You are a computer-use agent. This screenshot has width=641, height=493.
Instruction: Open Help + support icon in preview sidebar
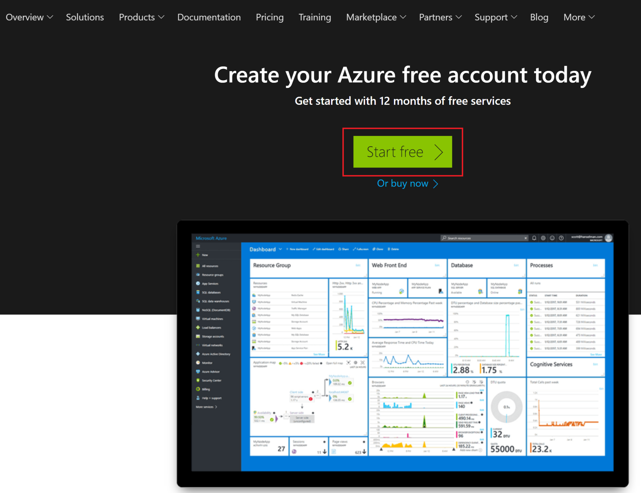(x=198, y=398)
